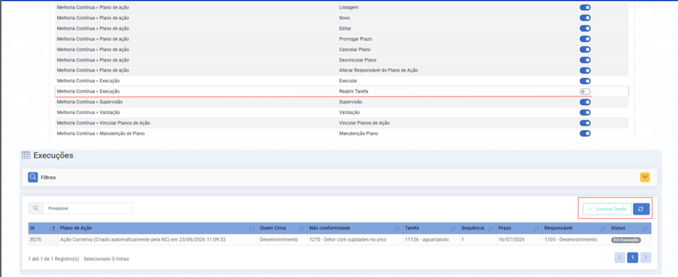Viewport: 678px width, 277px height.
Task: Toggle the Vincular Planos de Ação switch
Action: click(x=585, y=123)
